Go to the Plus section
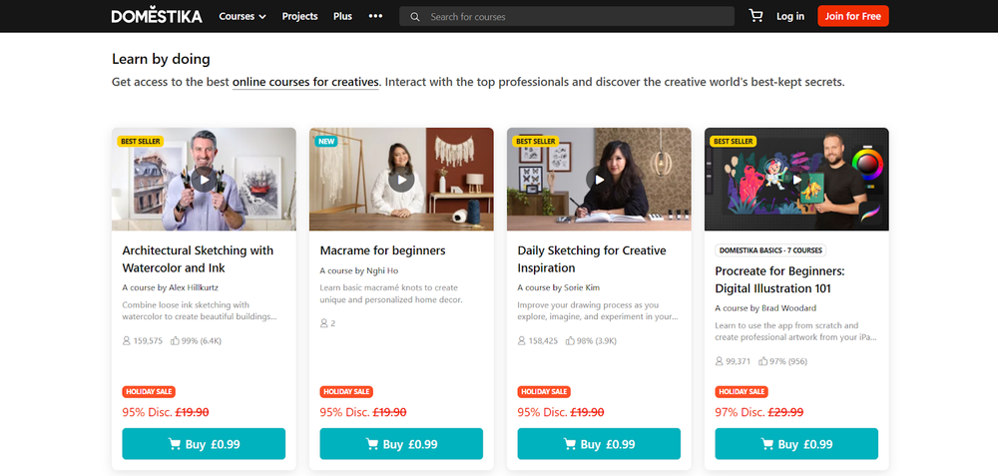This screenshot has width=998, height=476. coord(342,16)
